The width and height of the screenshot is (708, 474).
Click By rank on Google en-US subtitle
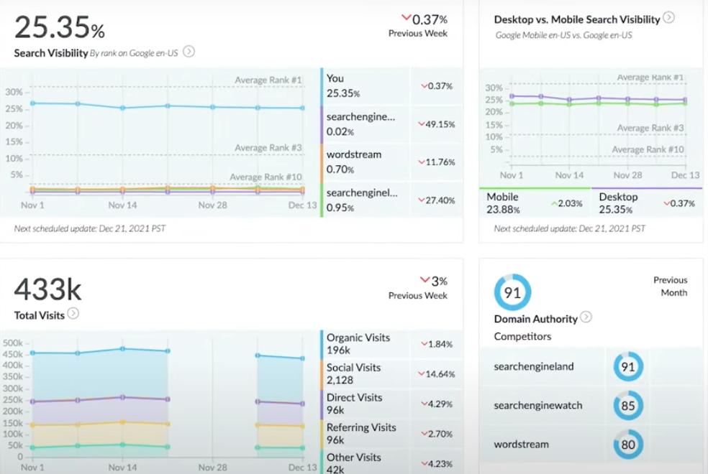[x=134, y=53]
